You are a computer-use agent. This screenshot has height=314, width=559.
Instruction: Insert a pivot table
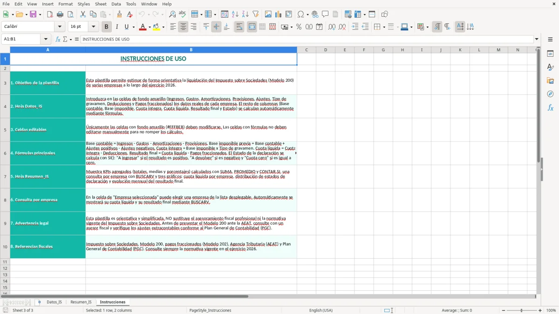(x=289, y=14)
